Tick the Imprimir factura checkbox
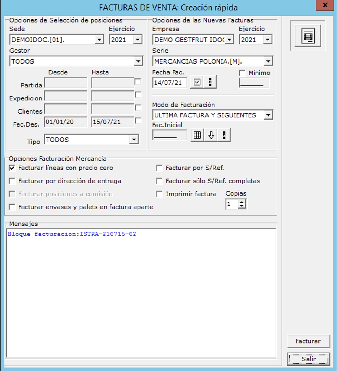This screenshot has width=338, height=371. point(159,194)
